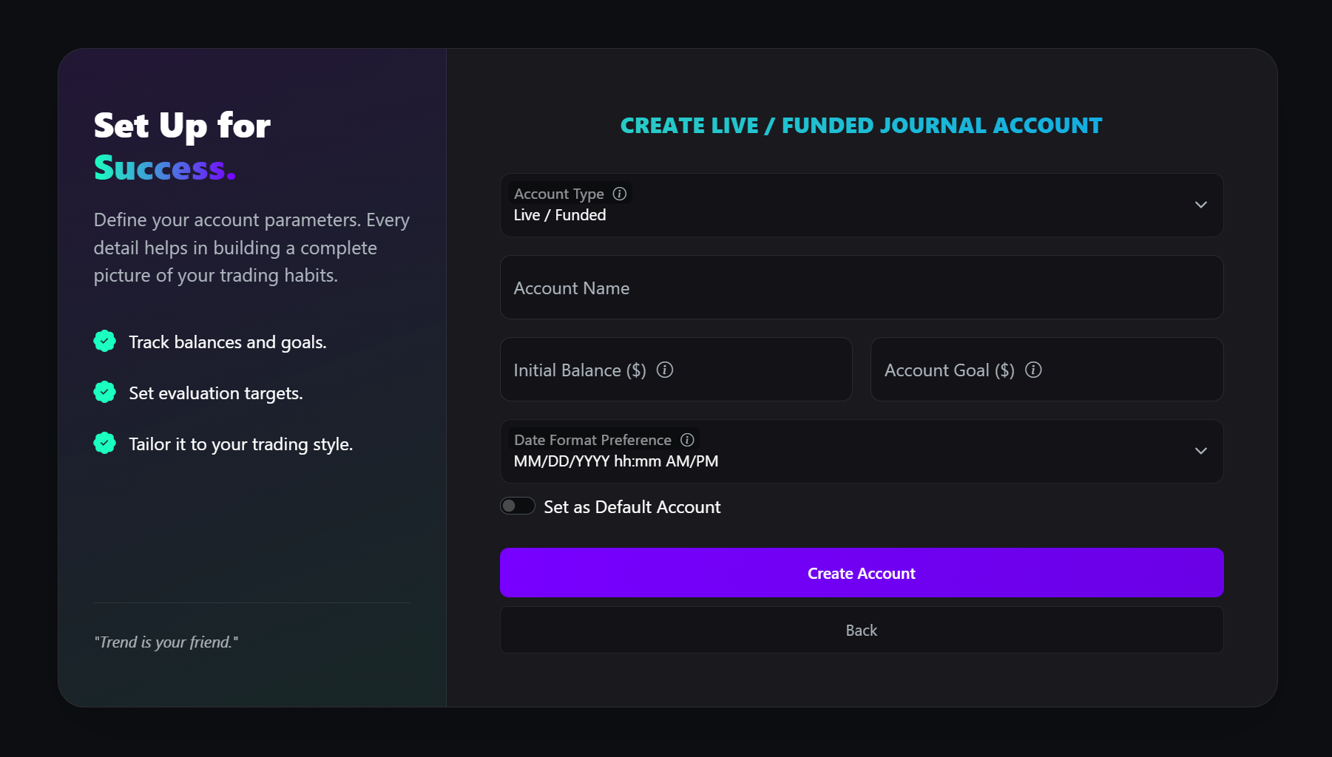Click the Account Name input field

[861, 288]
